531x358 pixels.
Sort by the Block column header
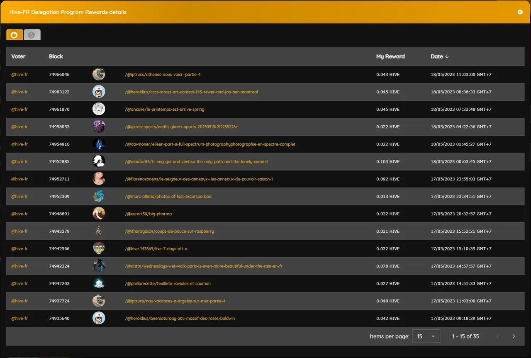click(x=56, y=56)
